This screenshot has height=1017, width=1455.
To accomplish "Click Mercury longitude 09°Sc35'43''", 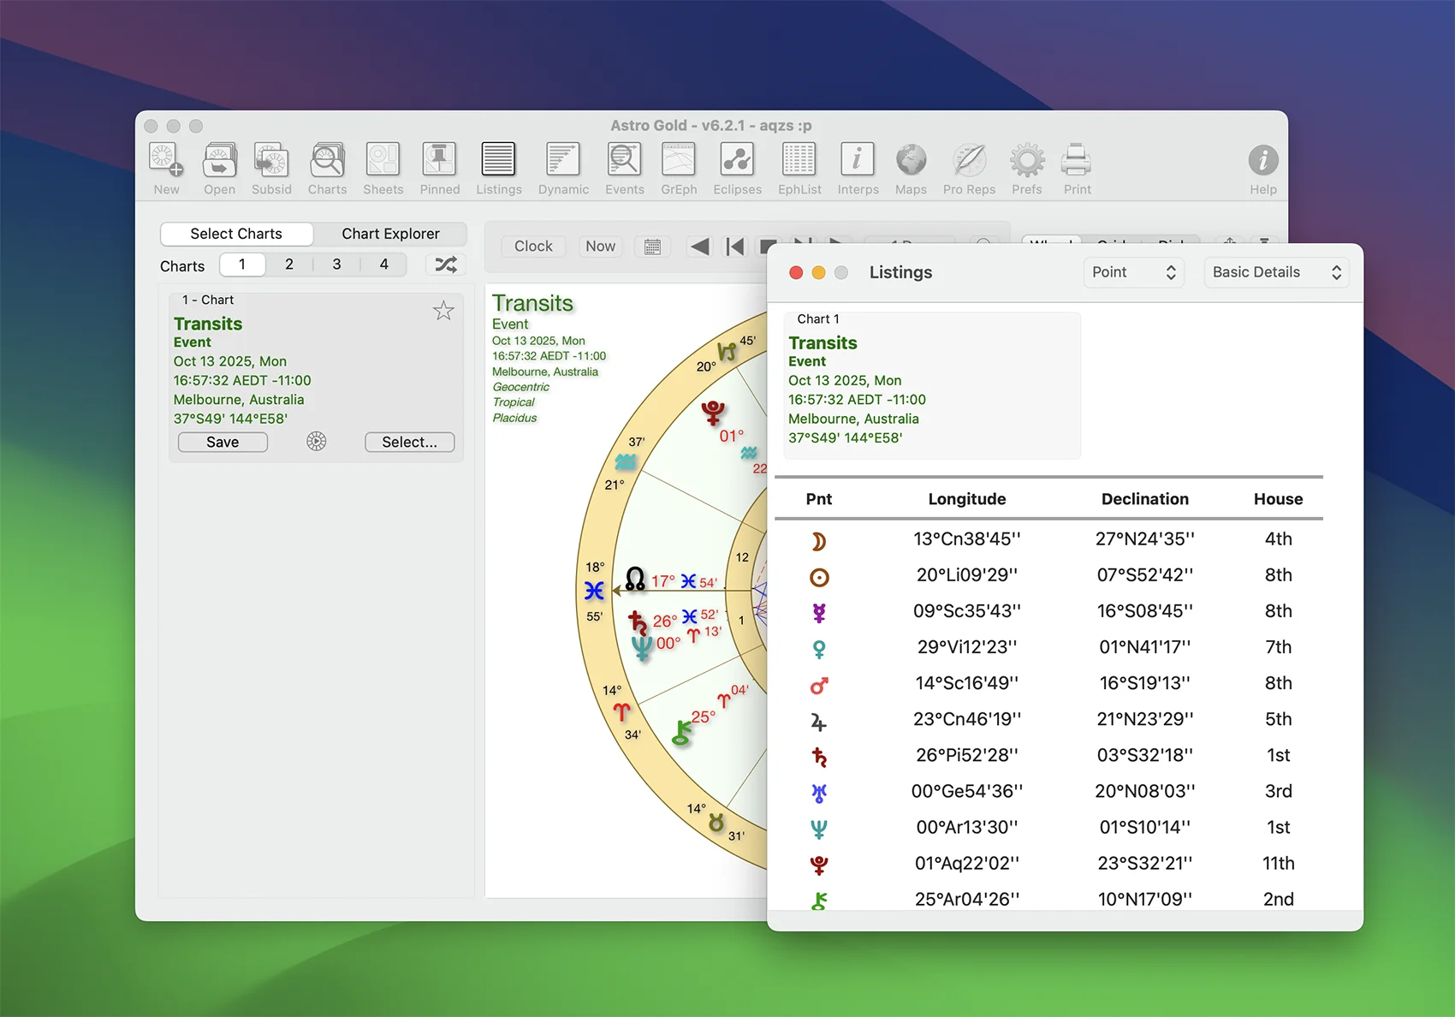I will 967,611.
